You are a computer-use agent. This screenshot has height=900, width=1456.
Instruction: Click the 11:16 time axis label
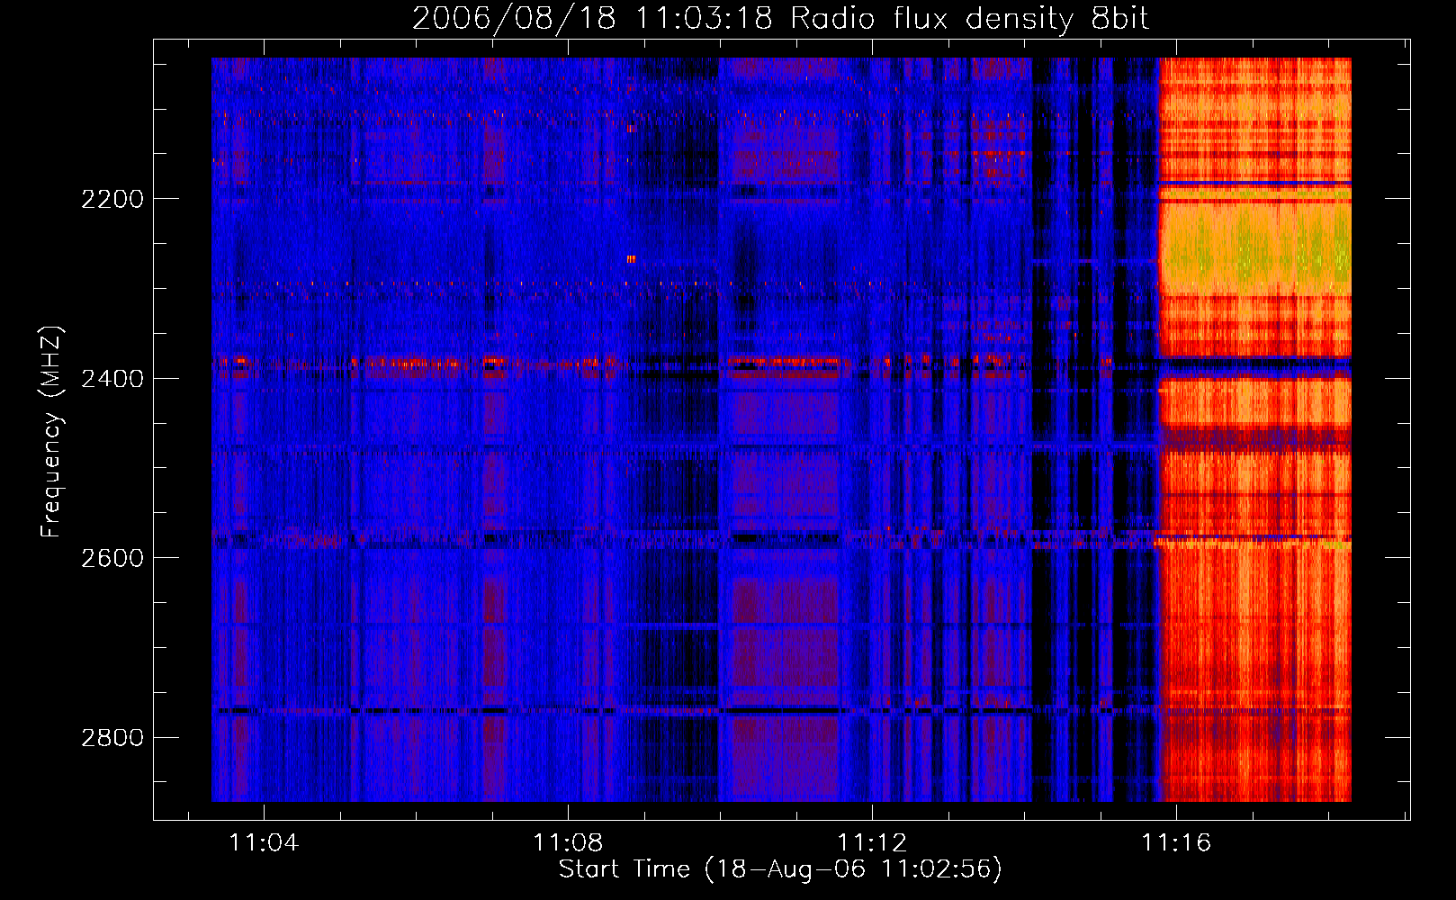click(x=1177, y=843)
